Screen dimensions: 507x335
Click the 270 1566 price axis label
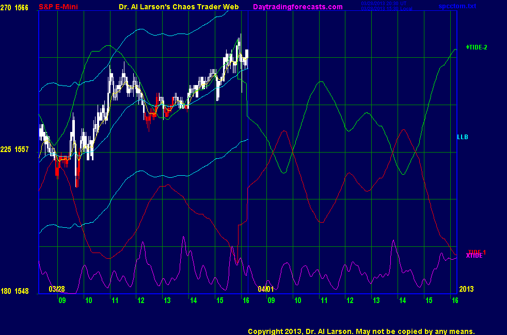coord(14,7)
